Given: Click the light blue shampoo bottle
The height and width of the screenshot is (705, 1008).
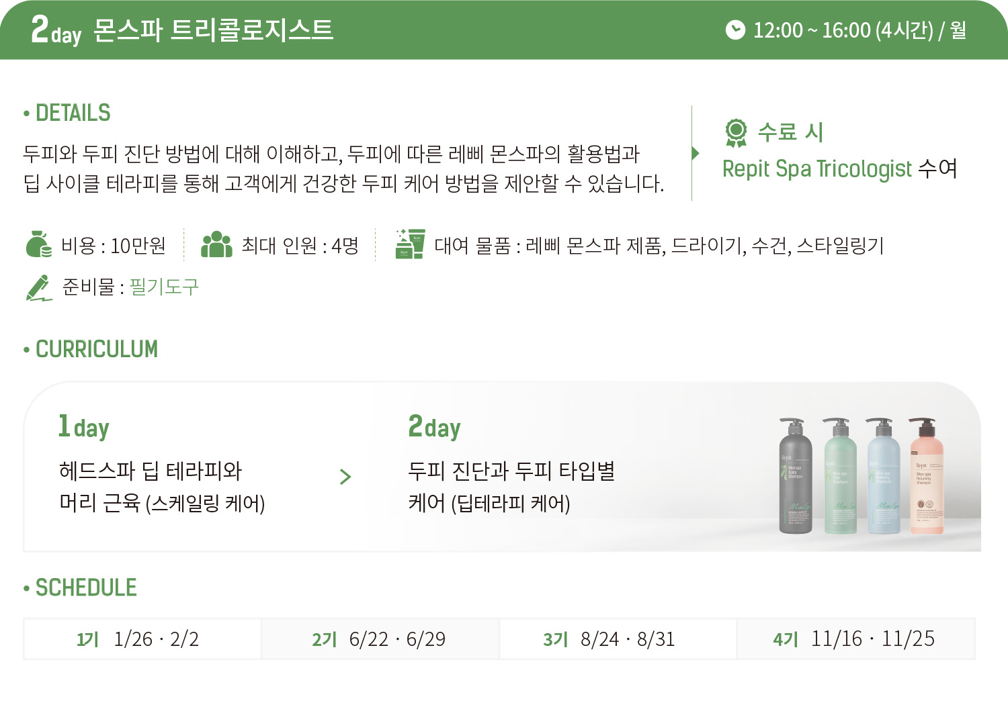Looking at the screenshot, I should (884, 475).
